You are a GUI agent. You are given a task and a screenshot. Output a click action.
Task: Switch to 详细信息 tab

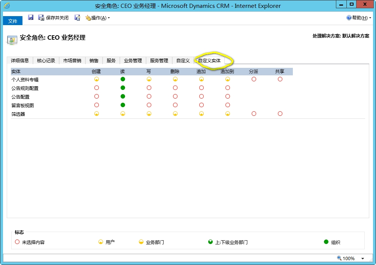click(x=20, y=60)
